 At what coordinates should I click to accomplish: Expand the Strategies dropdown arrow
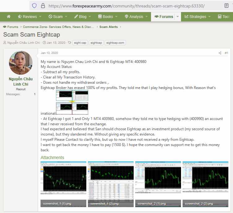pos(209,16)
